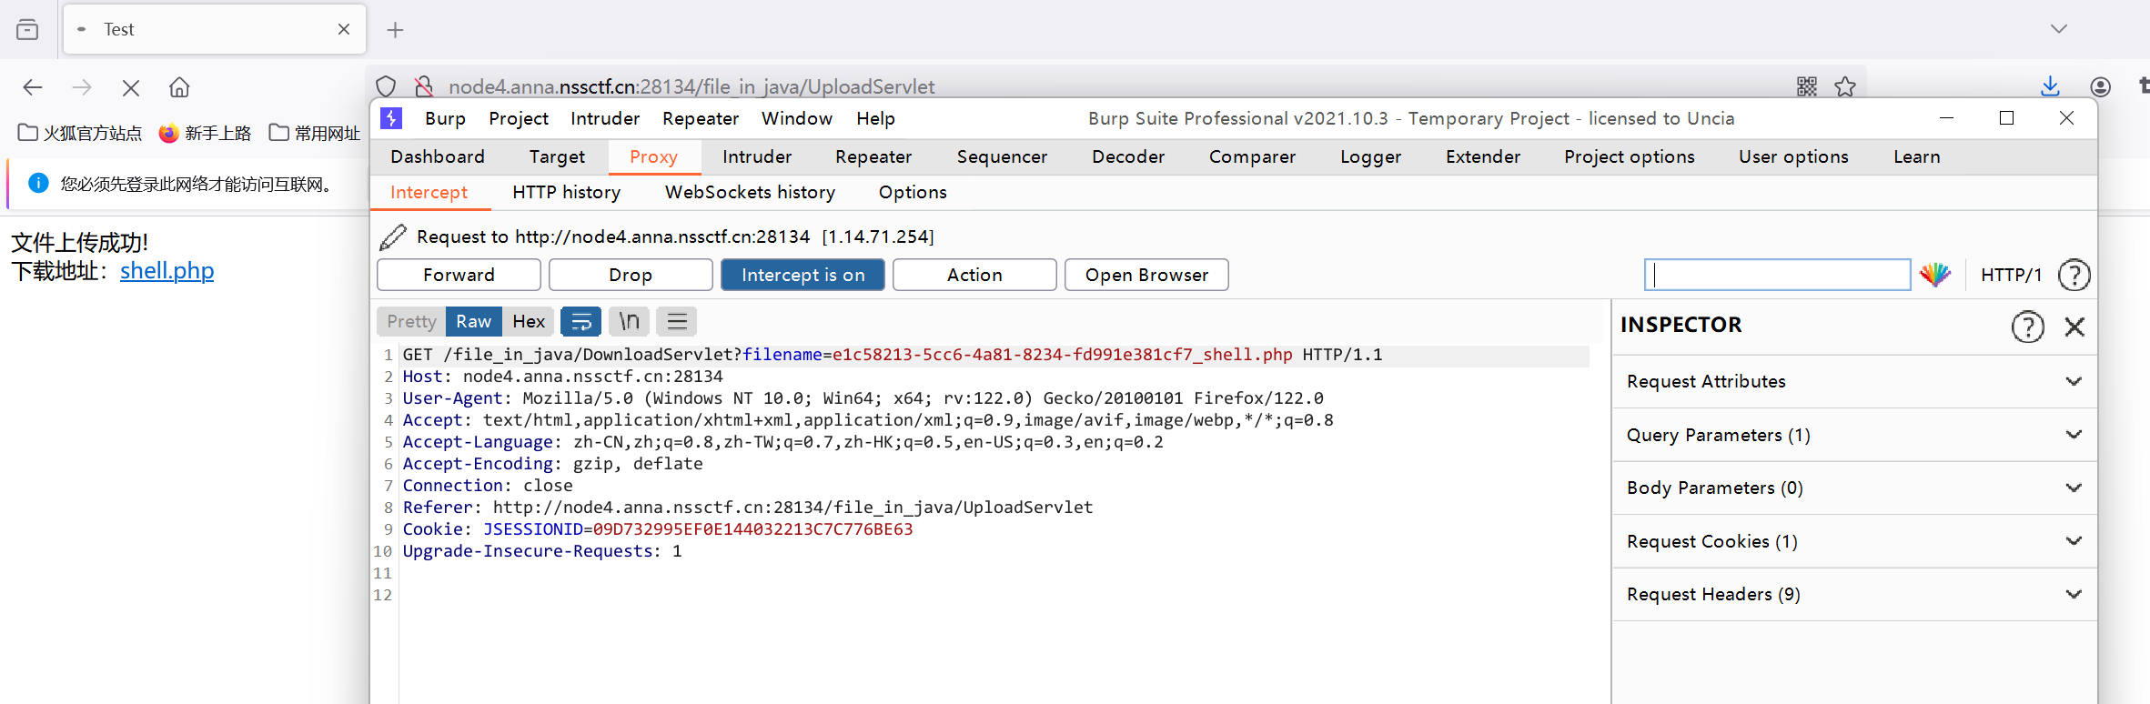Toggle the word wrap icon button
This screenshot has width=2150, height=704.
(580, 321)
